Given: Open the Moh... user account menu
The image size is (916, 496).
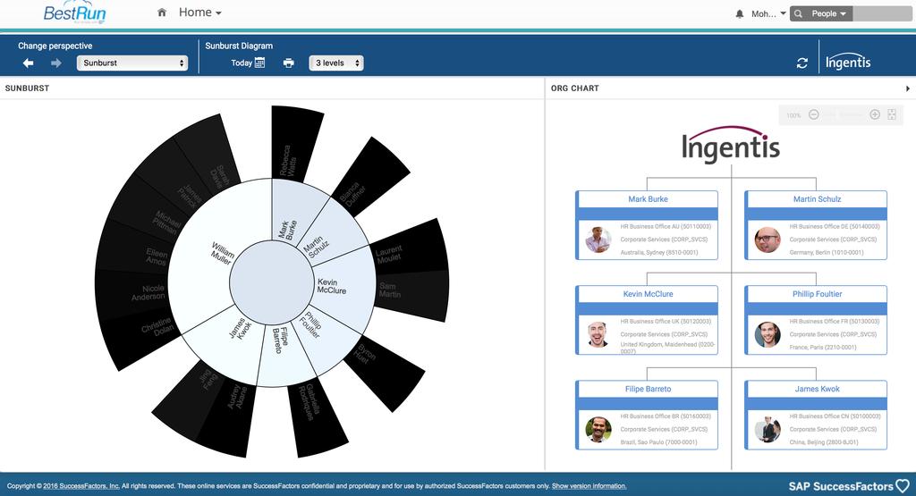Looking at the screenshot, I should [x=768, y=13].
